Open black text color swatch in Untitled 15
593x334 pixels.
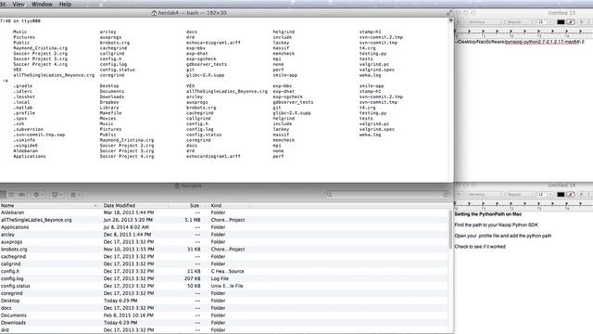tap(561, 22)
